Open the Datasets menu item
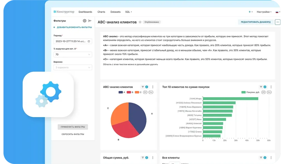The height and width of the screenshot is (164, 284). [115, 12]
